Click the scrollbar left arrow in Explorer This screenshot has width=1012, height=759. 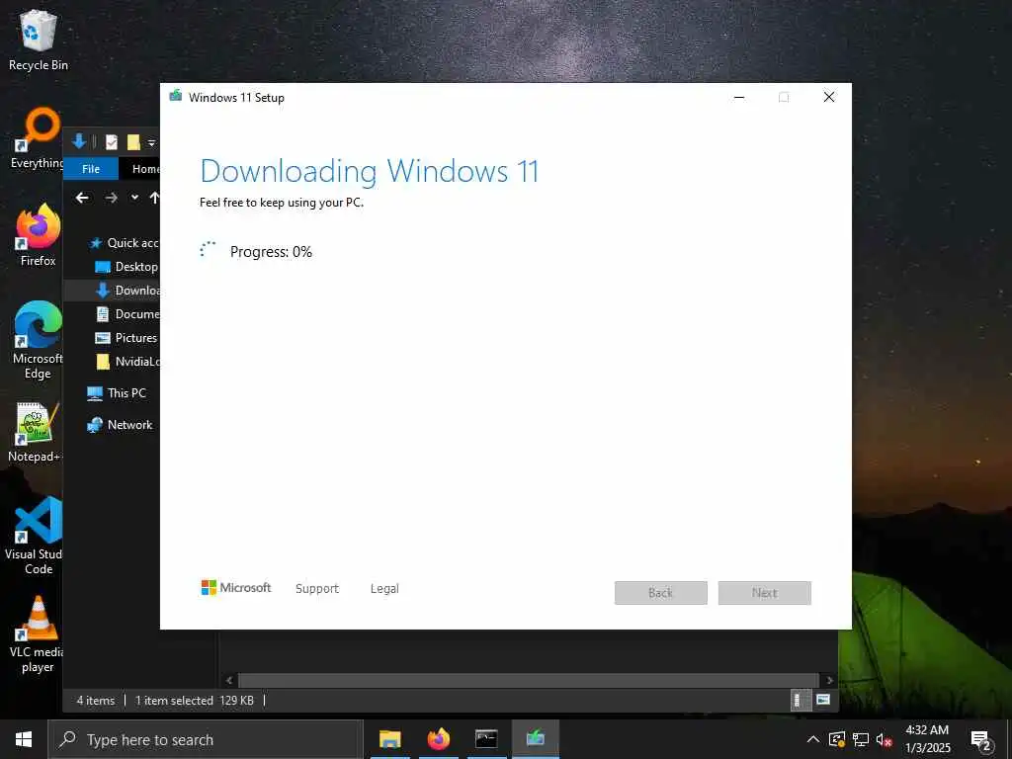tap(229, 680)
